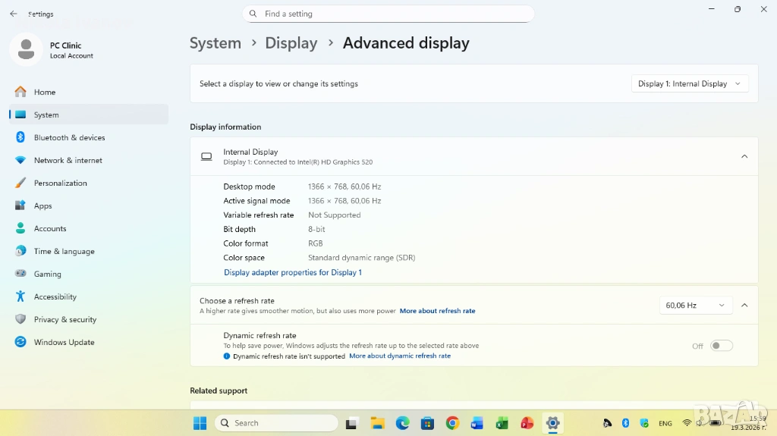Open the display selection dropdown
777x436 pixels.
pos(690,83)
